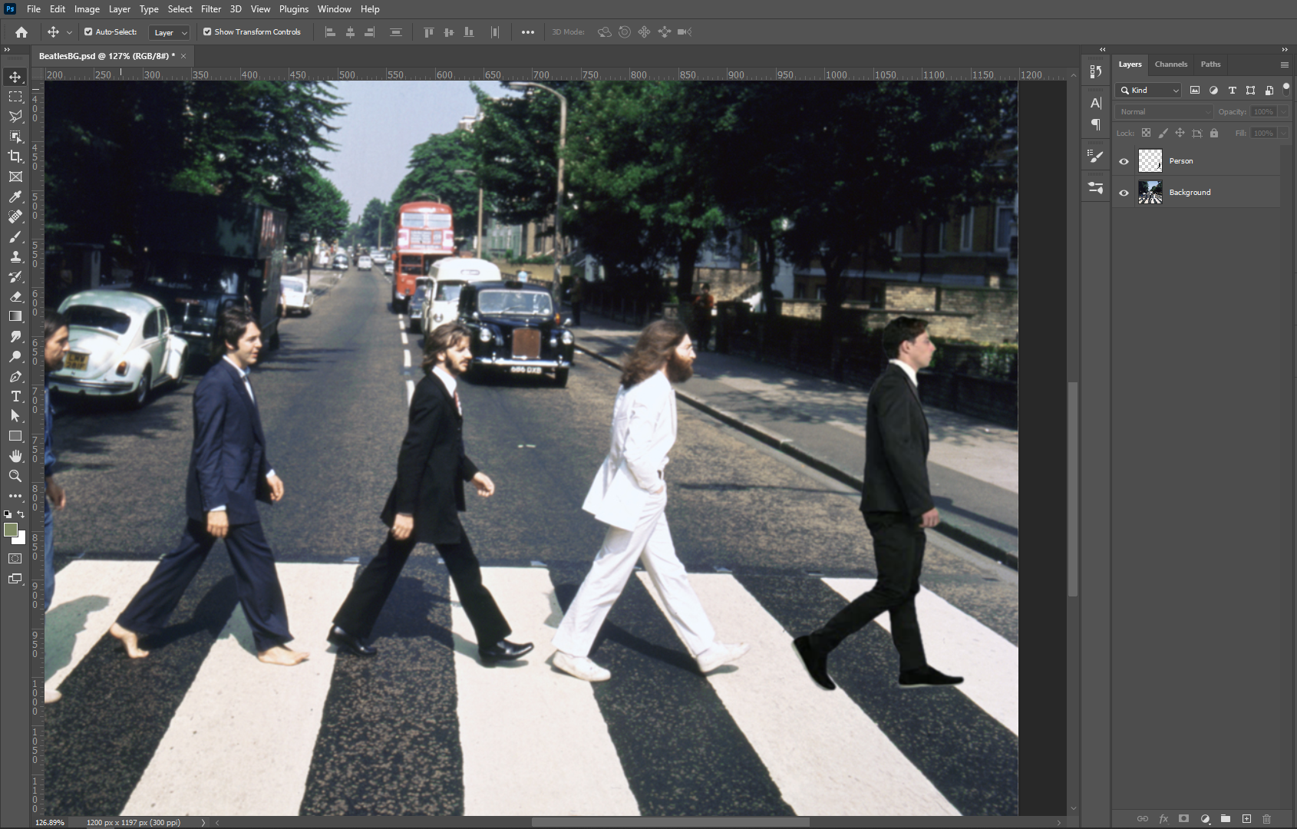Click the Person layer thumbnail
Screen dimensions: 1297x829
1150,160
